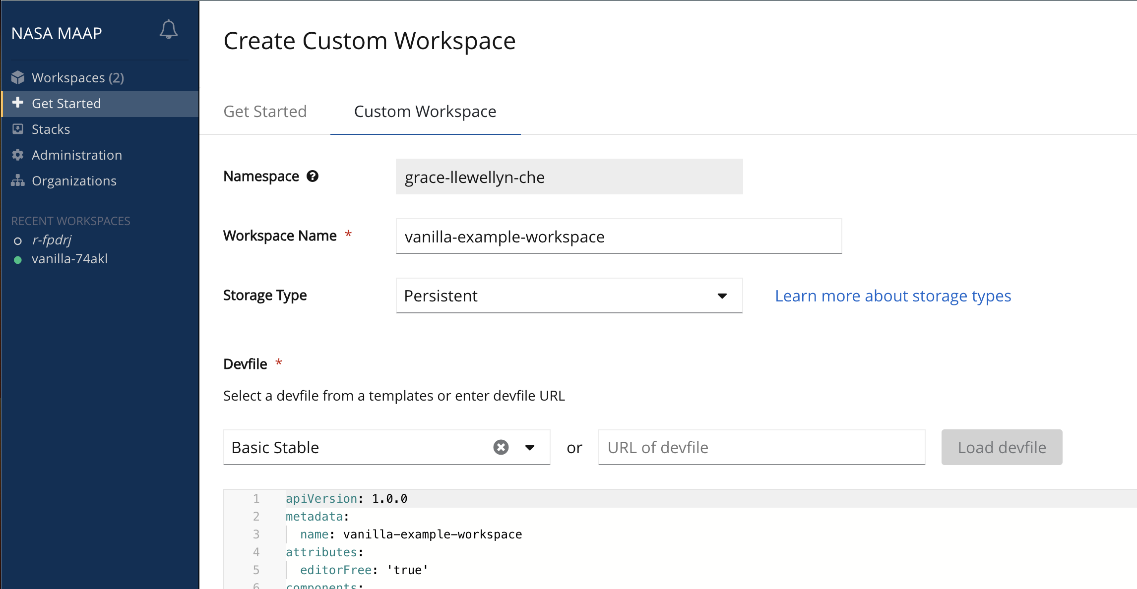Click the devfile template dropdown arrow
Image resolution: width=1137 pixels, height=589 pixels.
(530, 448)
